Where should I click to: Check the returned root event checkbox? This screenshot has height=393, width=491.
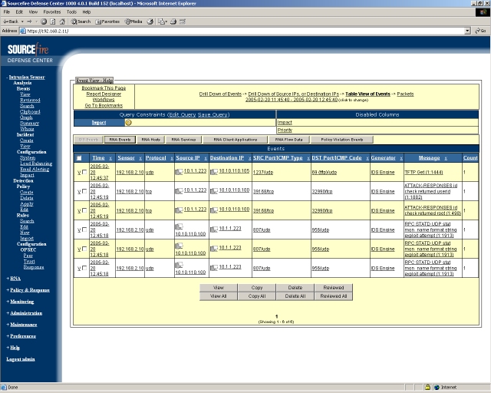click(x=84, y=210)
